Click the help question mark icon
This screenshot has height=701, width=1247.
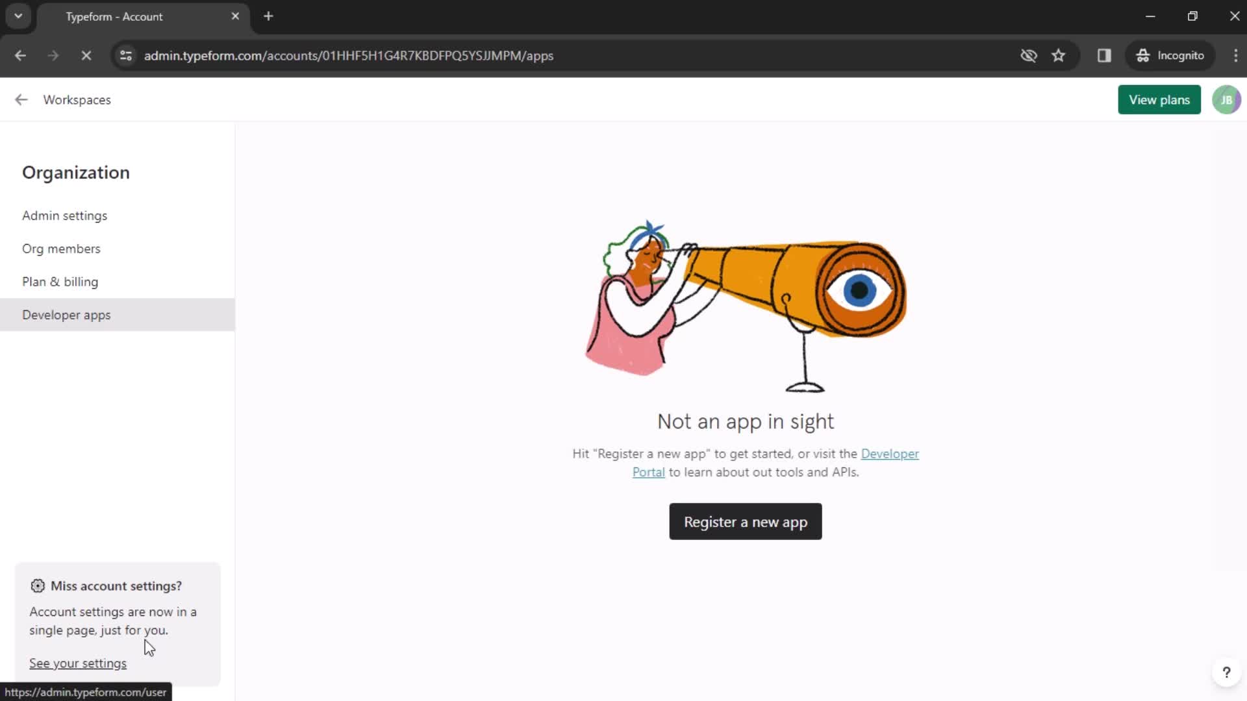click(x=1226, y=672)
